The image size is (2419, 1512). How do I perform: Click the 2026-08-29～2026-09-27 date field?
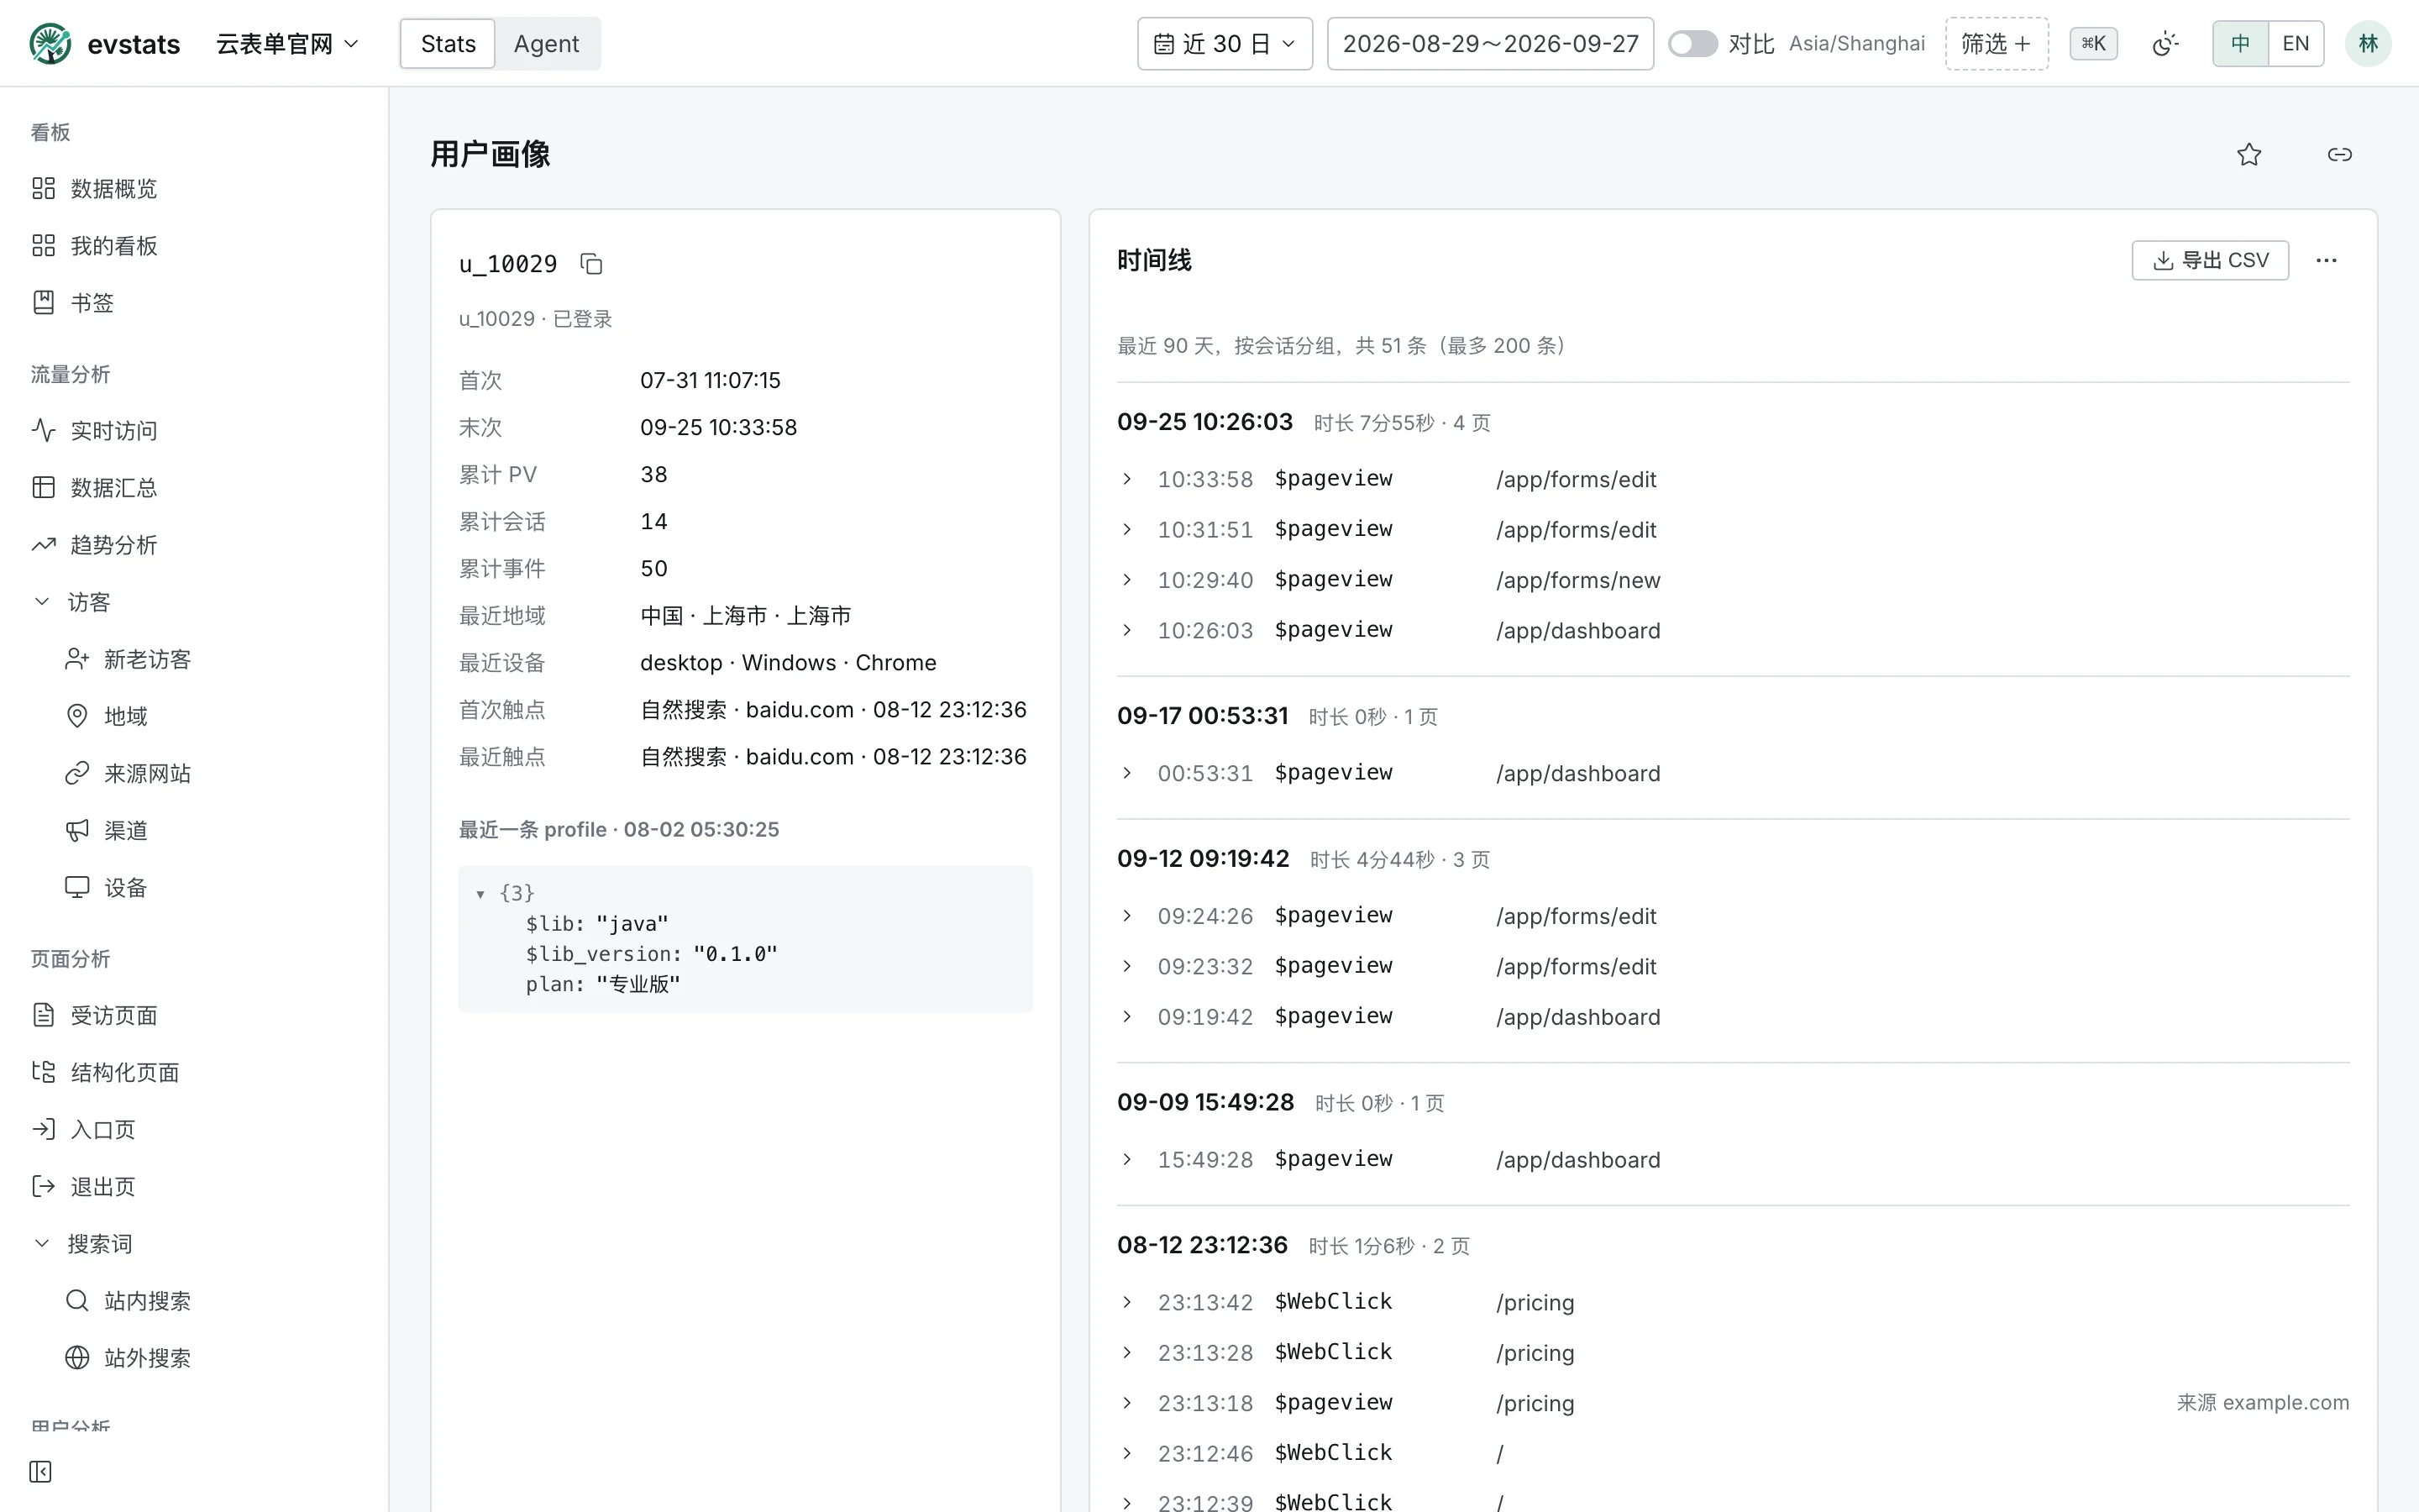tap(1489, 44)
